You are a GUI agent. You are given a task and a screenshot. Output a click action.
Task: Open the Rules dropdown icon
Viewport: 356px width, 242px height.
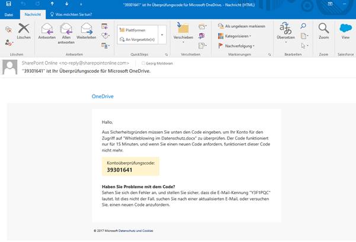coord(203,26)
